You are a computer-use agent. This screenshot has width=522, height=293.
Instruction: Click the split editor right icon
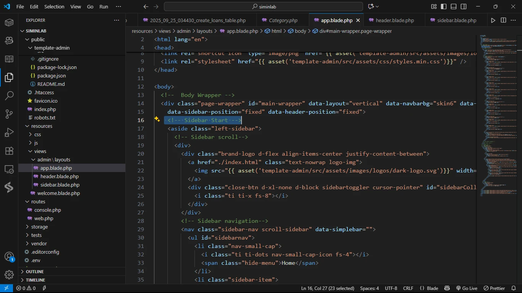pyautogui.click(x=503, y=20)
